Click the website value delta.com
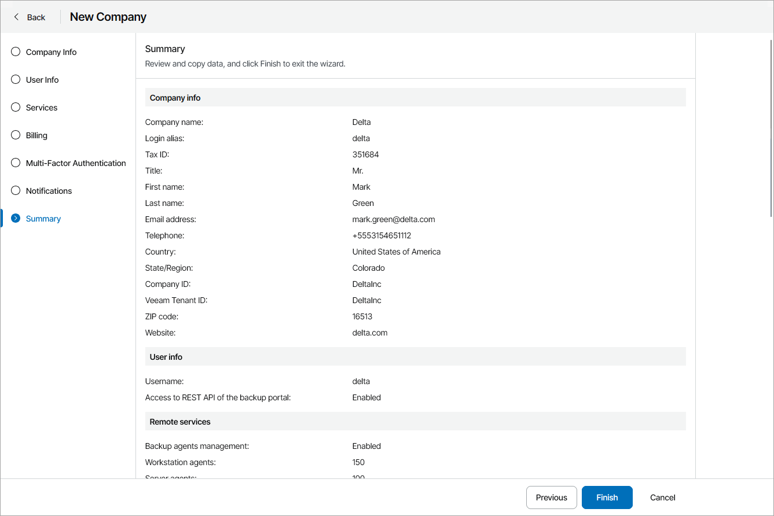Viewport: 774px width, 516px height. pyautogui.click(x=369, y=333)
